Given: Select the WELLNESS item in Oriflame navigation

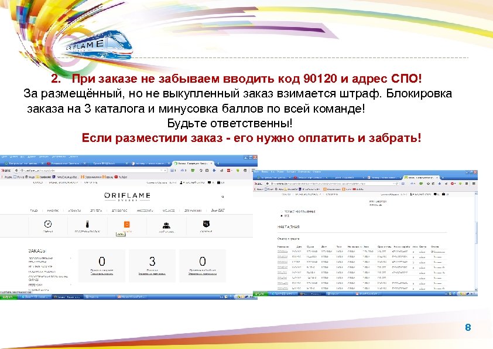Looking at the screenshot, I should (169, 210).
